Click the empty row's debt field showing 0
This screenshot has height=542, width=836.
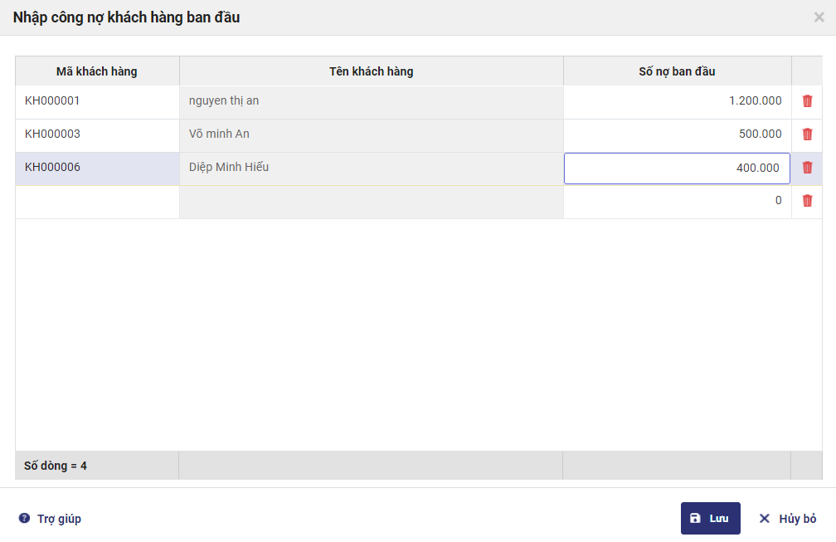tap(677, 201)
